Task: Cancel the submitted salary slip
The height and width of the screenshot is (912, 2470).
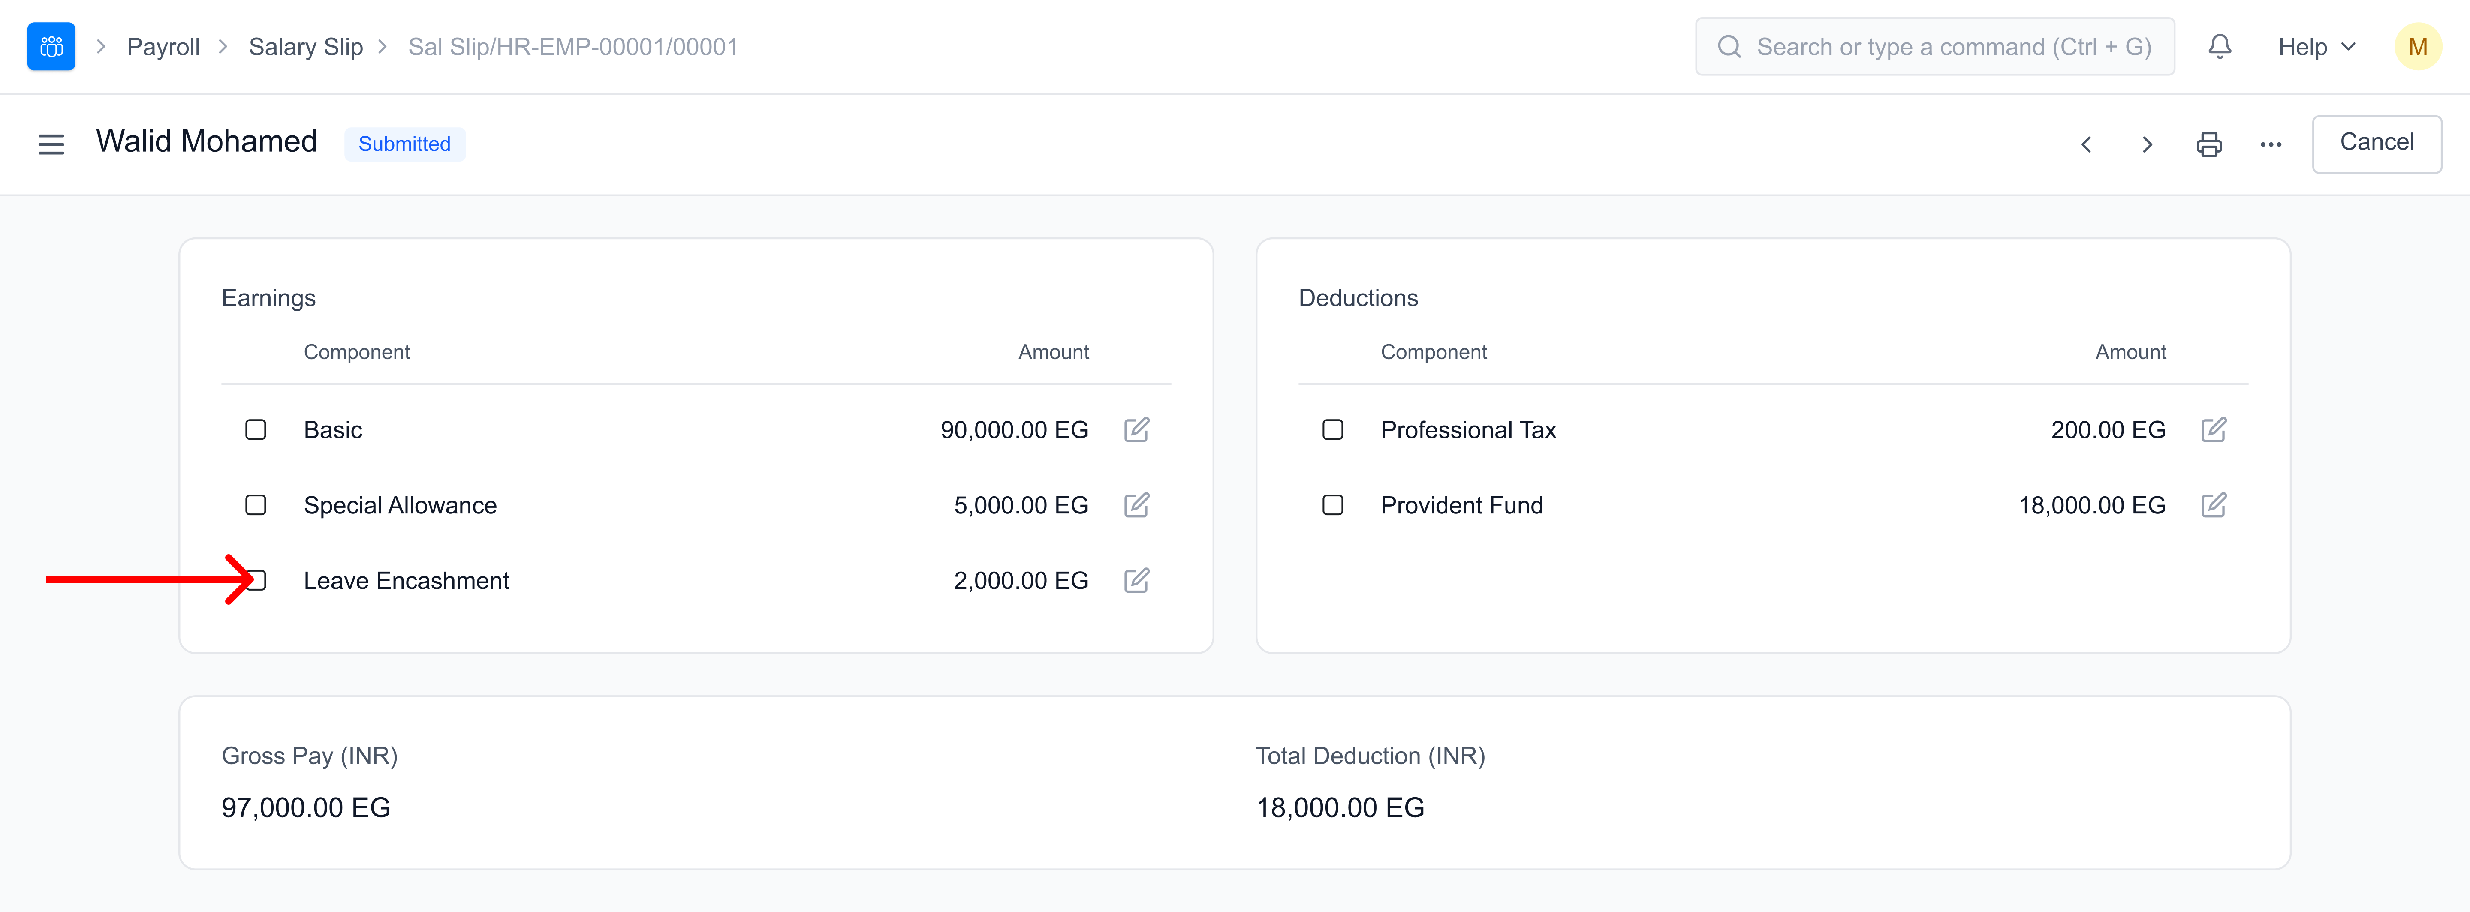Action: point(2375,143)
